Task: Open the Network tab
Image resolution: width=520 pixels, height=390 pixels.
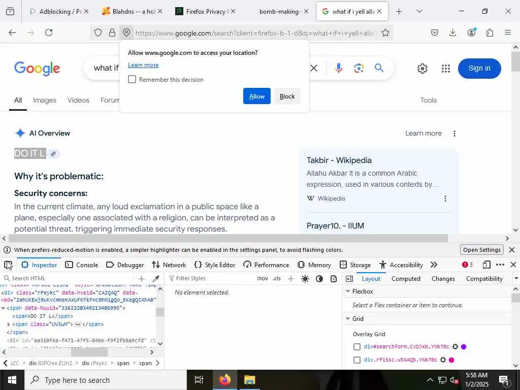Action: (x=169, y=265)
